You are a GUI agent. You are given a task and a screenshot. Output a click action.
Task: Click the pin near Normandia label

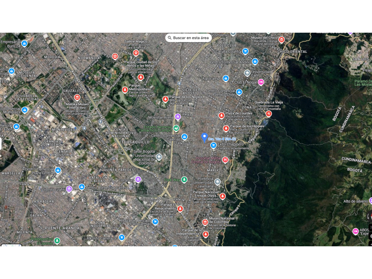click(x=115, y=57)
